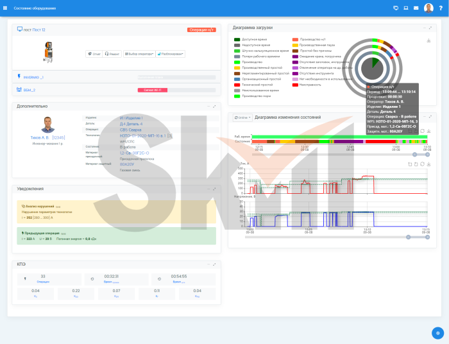The height and width of the screenshot is (344, 449).
Task: Maximize the 'Уведомления' panel
Action: pos(214,189)
